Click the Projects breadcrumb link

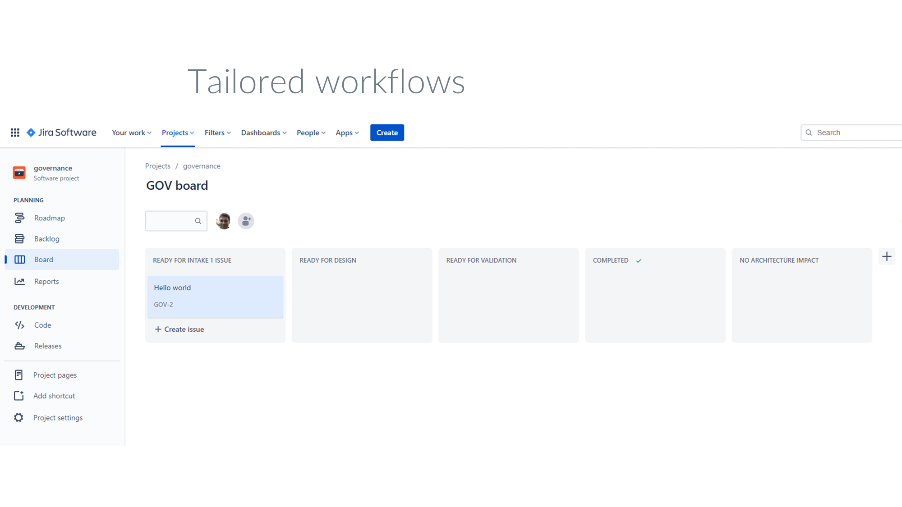coord(158,166)
